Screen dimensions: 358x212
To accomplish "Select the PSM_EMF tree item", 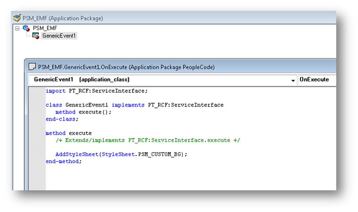I will 45,28.
